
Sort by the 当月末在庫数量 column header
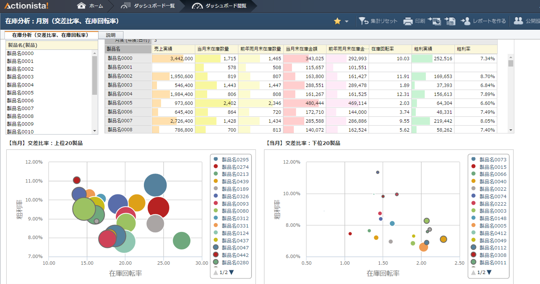tap(217, 49)
